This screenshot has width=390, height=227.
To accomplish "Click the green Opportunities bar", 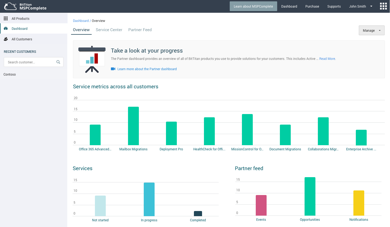I will pyautogui.click(x=310, y=196).
